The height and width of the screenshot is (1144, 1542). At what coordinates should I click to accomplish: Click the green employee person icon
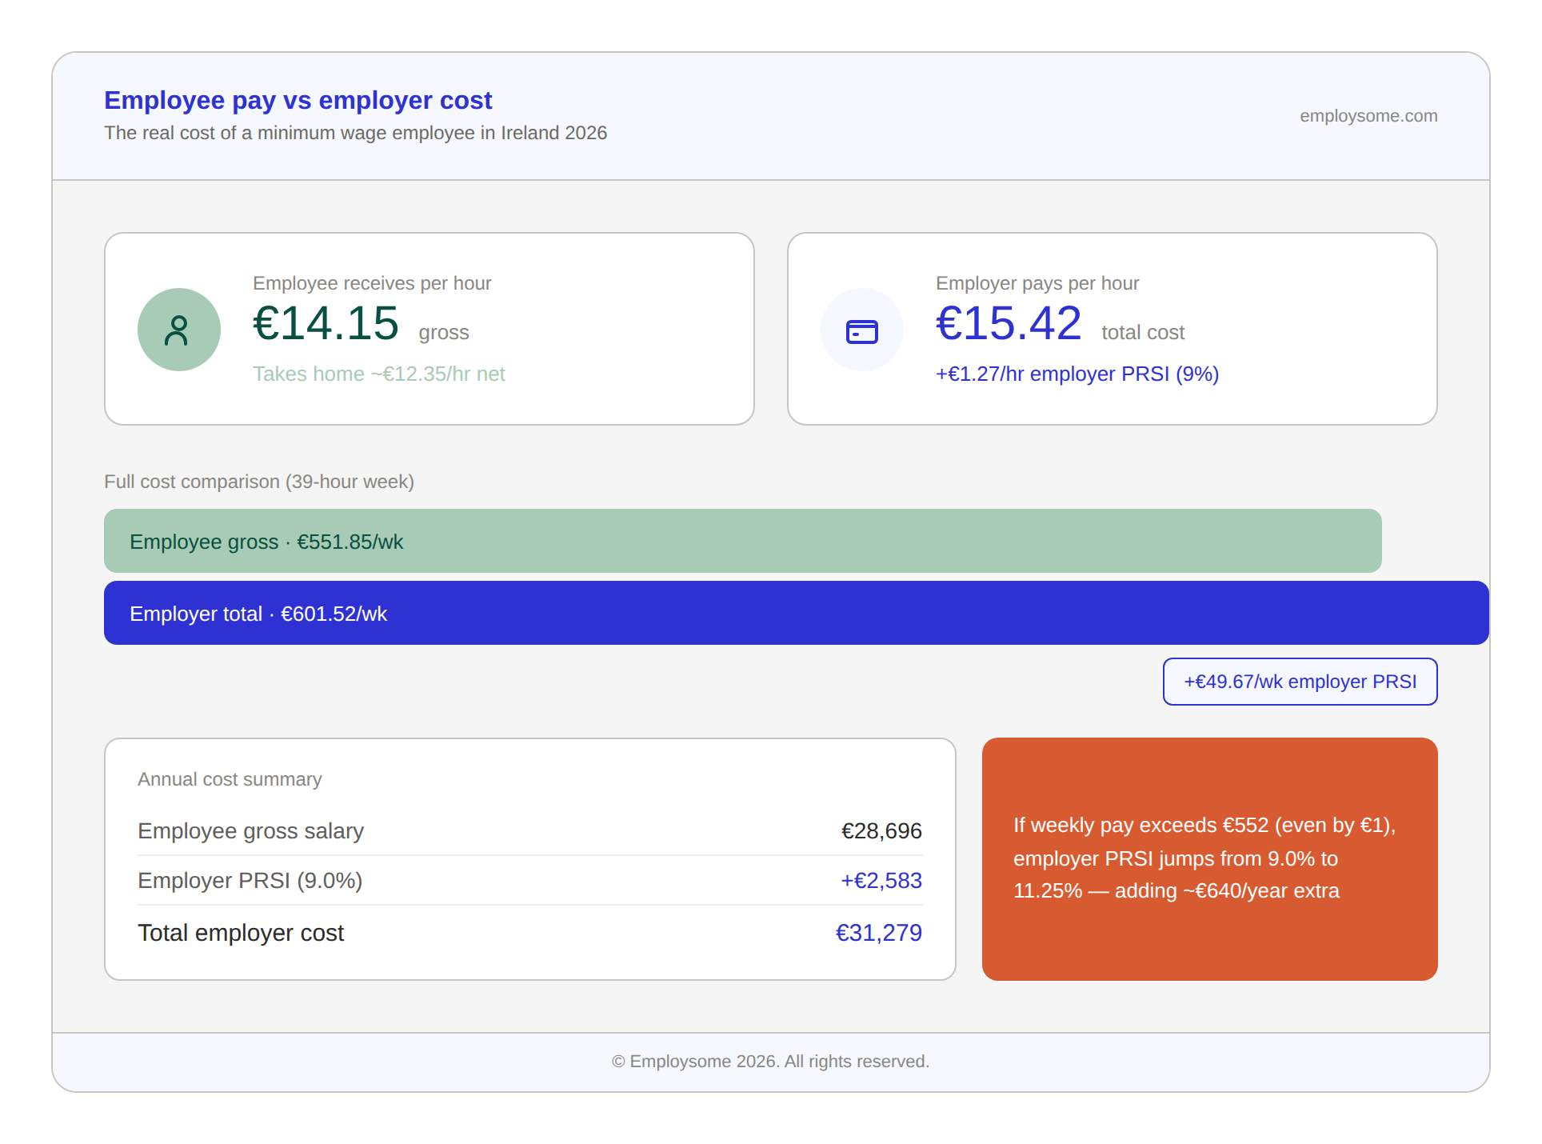(178, 330)
